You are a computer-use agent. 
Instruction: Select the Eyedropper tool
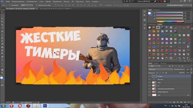2,28
